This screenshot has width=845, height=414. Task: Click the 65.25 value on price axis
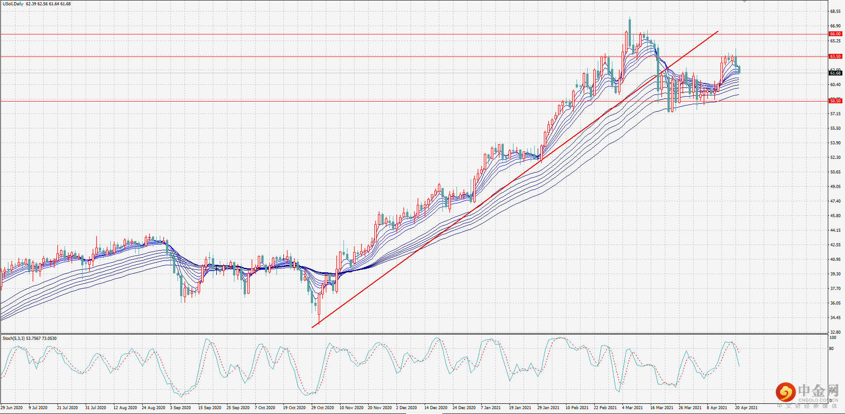point(835,41)
